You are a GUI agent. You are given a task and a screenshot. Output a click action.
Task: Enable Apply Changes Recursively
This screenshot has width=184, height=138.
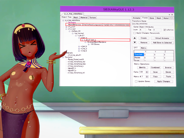coord(134,33)
